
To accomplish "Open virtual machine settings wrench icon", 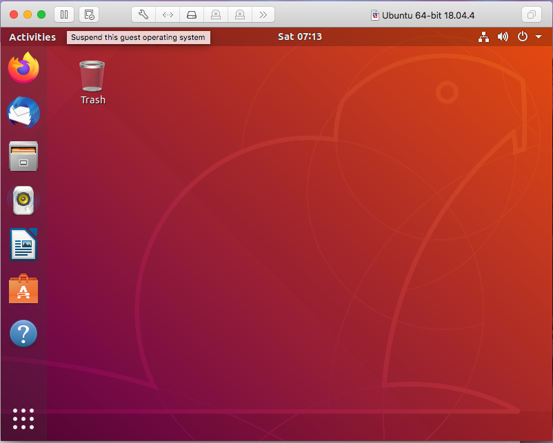I will click(x=143, y=14).
